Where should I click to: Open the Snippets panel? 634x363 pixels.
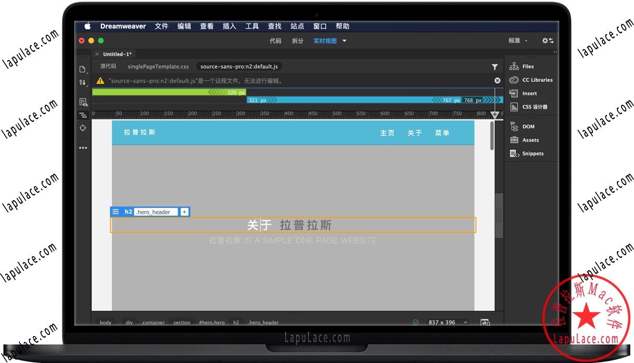(x=514, y=153)
